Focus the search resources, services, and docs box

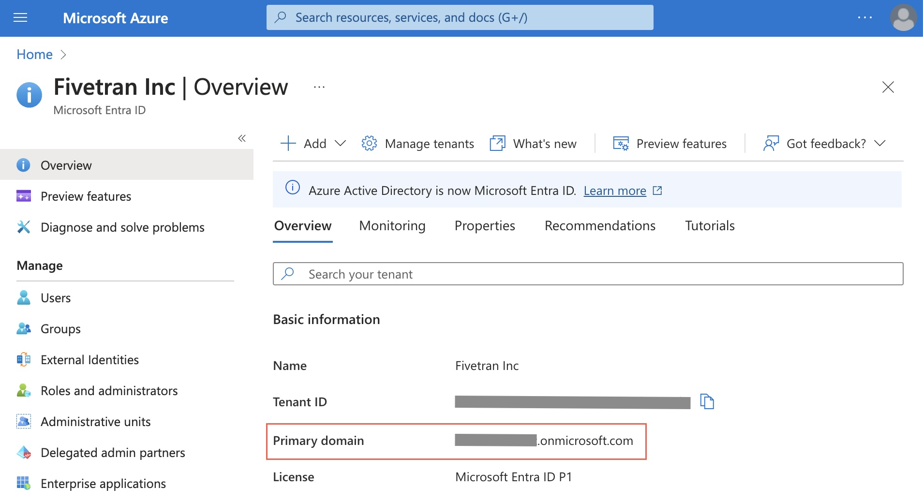tap(460, 17)
